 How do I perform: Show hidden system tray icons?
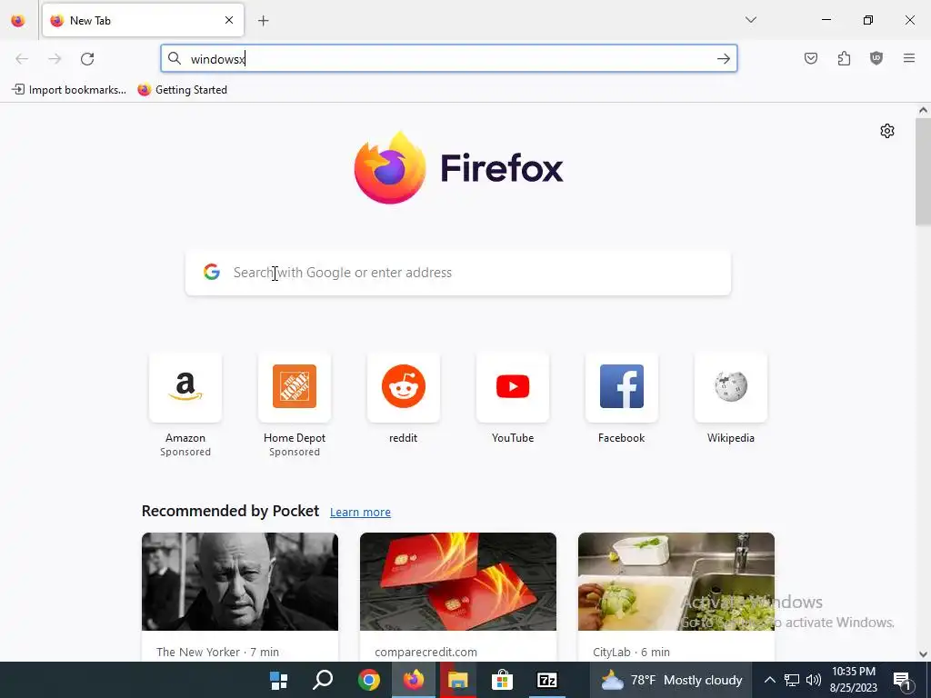click(x=769, y=680)
